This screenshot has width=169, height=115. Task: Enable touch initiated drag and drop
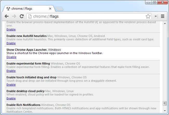click(11, 85)
